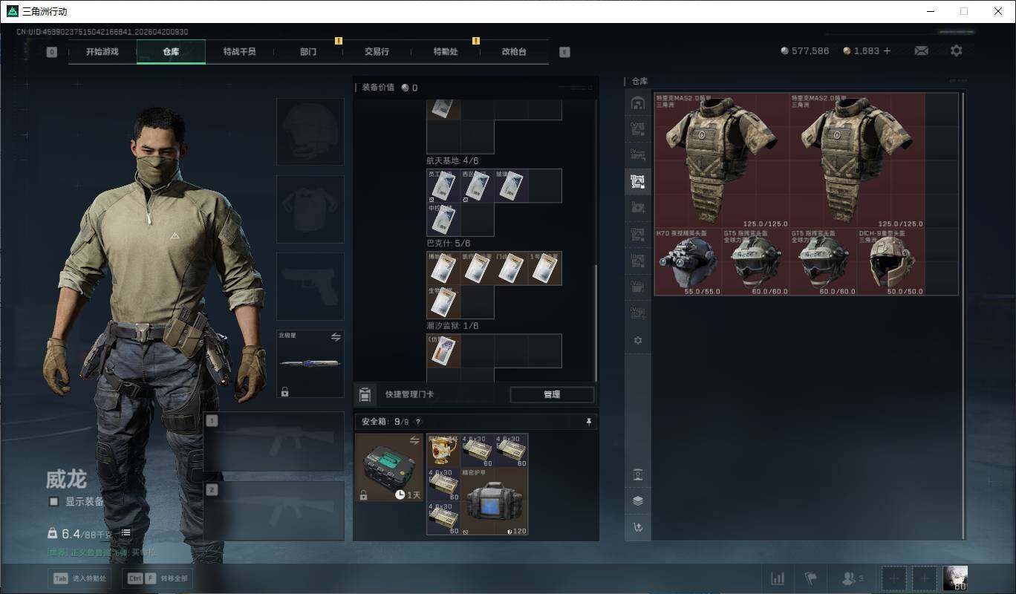
Task: Click the Ctrl F 转移全部 button
Action: (157, 578)
